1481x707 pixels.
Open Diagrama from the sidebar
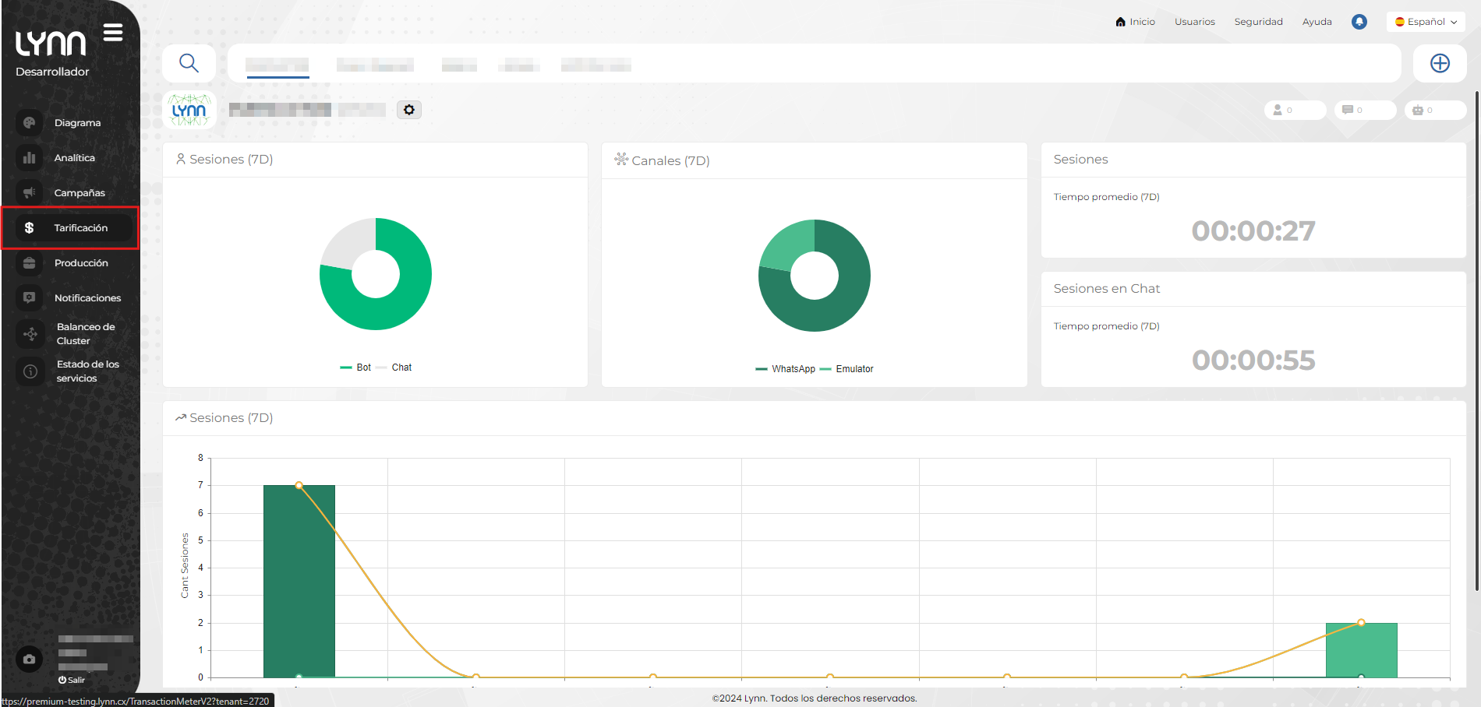pyautogui.click(x=77, y=123)
